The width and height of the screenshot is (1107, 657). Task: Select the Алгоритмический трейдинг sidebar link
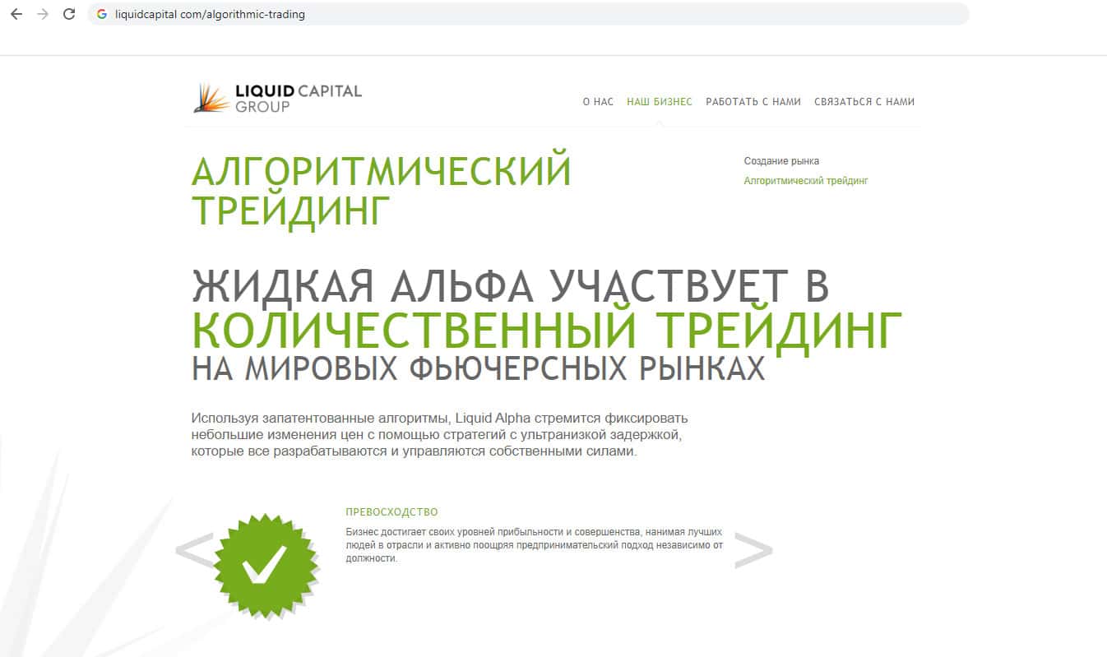806,181
